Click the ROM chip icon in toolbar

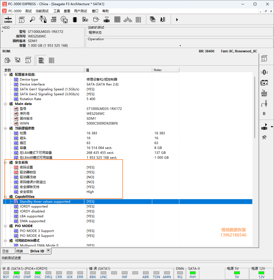75,19
